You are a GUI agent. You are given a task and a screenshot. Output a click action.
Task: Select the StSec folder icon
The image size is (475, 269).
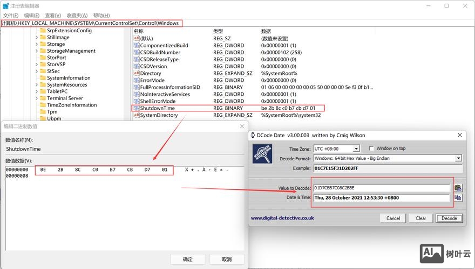click(x=43, y=71)
